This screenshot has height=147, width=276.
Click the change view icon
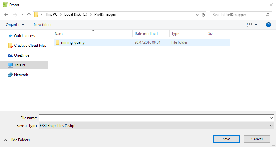(x=249, y=25)
